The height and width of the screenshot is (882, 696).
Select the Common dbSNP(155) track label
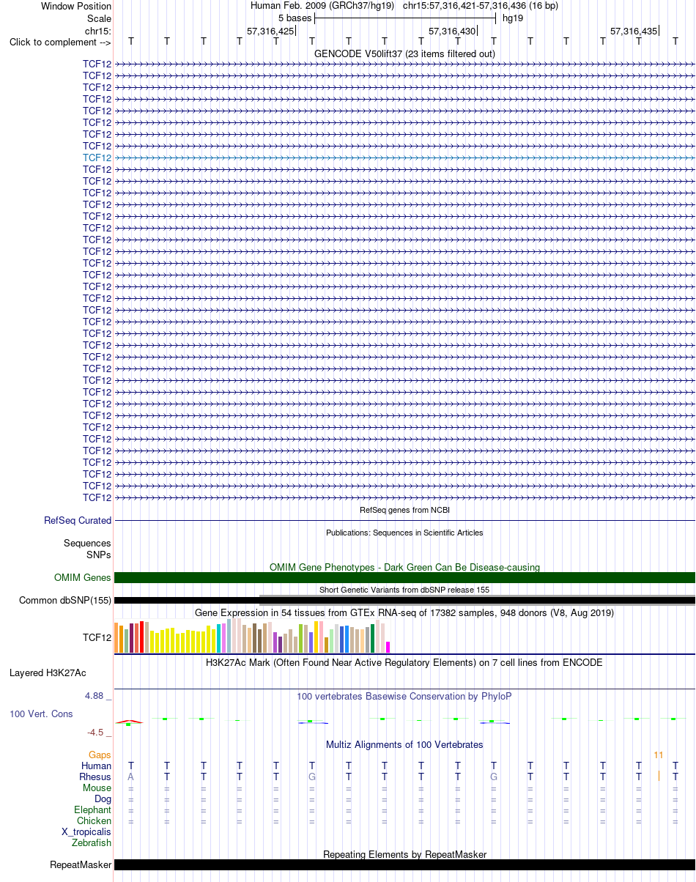pyautogui.click(x=65, y=601)
